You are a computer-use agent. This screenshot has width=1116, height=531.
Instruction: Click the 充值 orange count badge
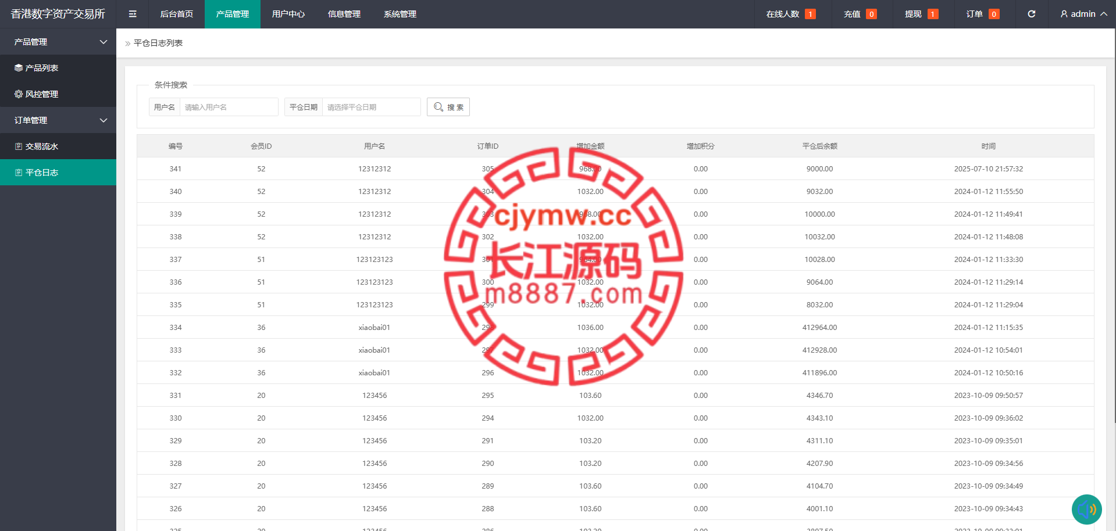(x=871, y=14)
